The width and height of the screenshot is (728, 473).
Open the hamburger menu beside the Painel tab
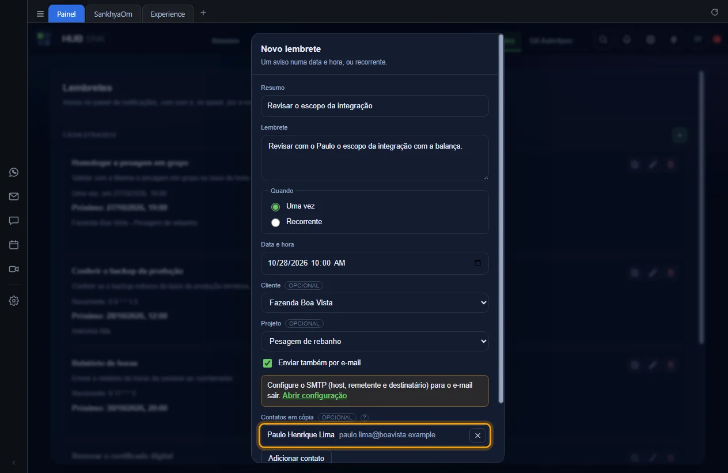pyautogui.click(x=40, y=14)
